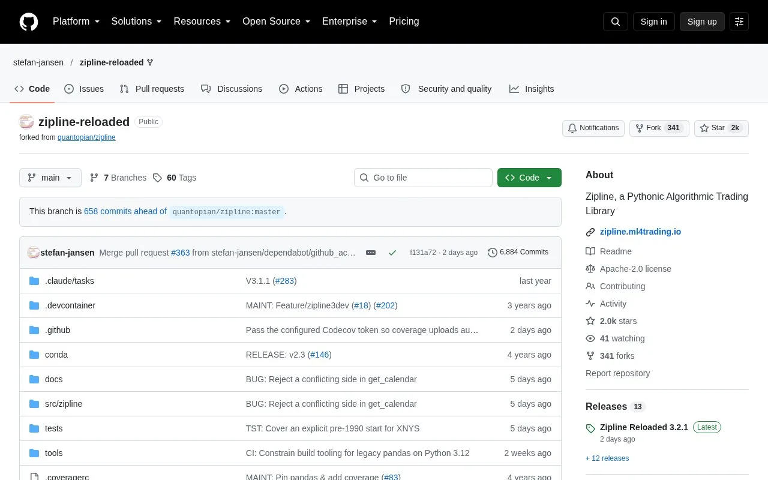Open the quantopian/zipline fork source link

coord(86,137)
